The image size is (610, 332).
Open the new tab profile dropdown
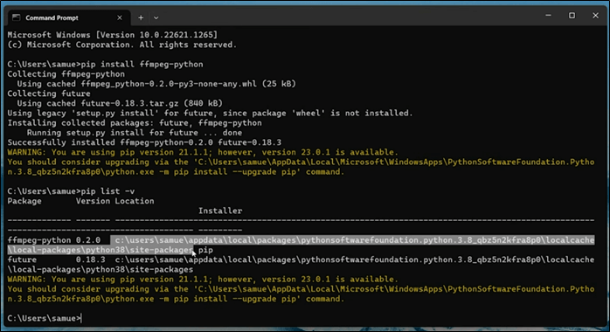tap(156, 17)
